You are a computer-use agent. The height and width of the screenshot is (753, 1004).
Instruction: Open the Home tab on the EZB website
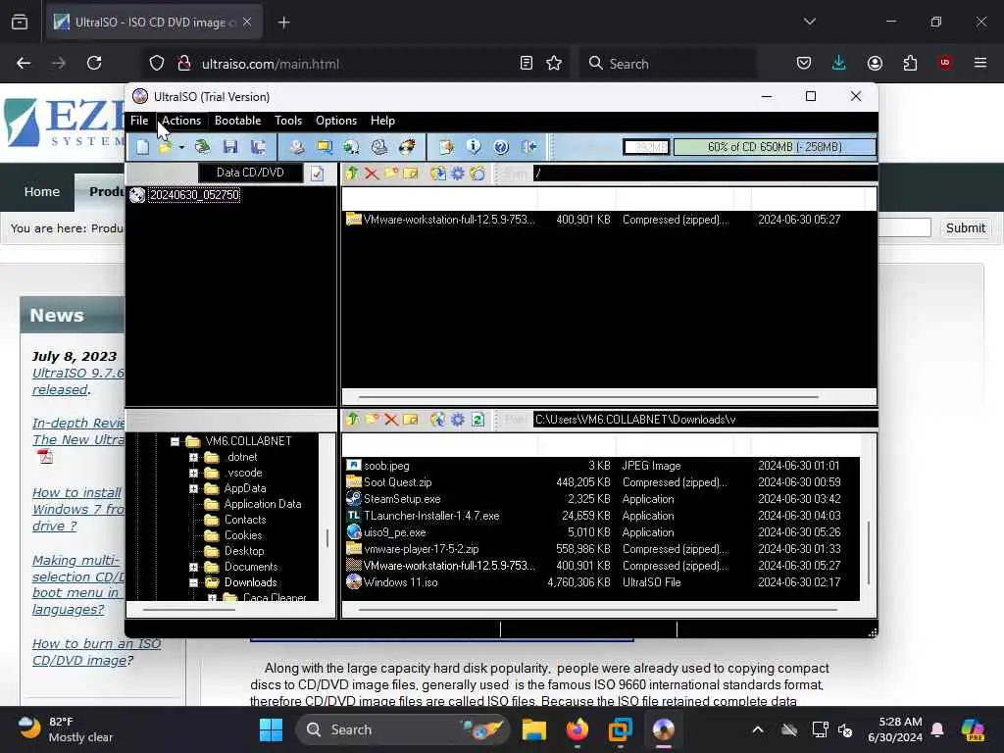tap(41, 191)
